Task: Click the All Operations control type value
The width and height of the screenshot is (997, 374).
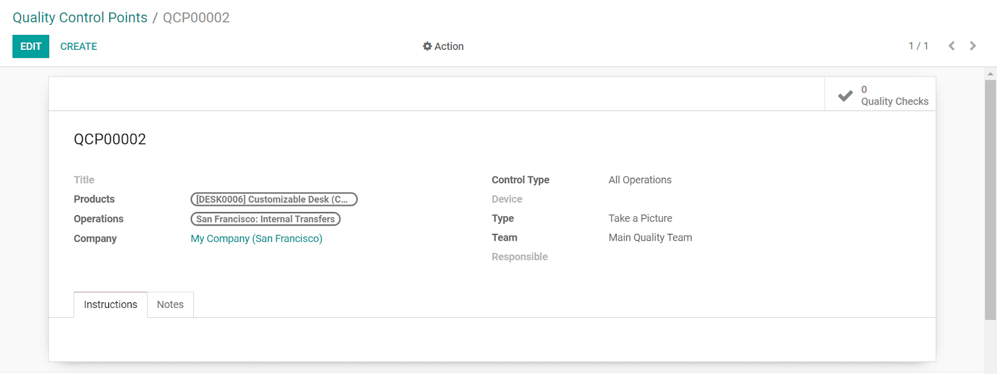Action: pos(640,180)
